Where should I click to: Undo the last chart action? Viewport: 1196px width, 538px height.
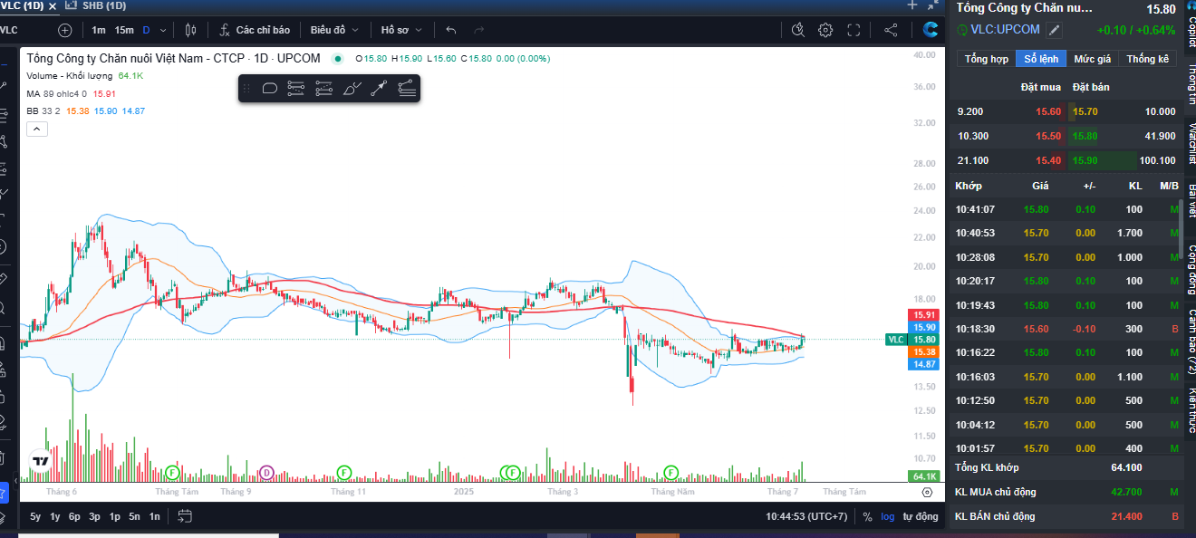(451, 30)
